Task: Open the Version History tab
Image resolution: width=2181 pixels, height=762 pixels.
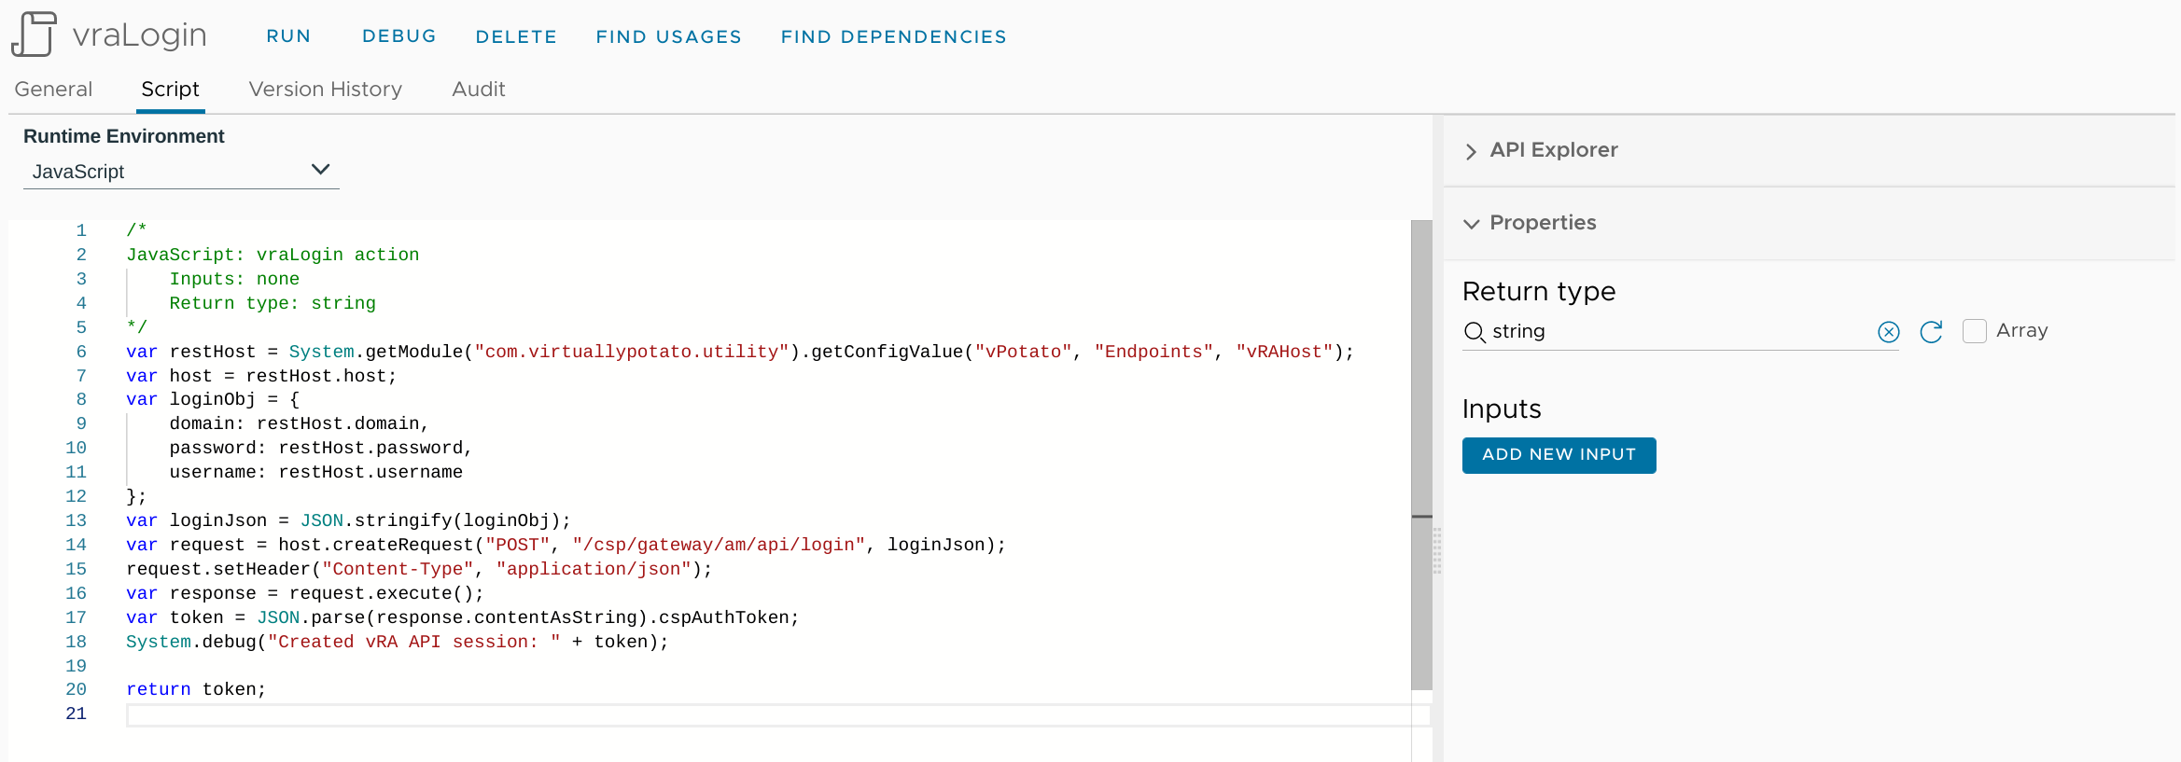Action: click(x=326, y=90)
